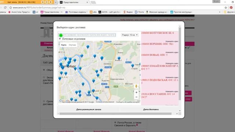Click the locality search input field
The image size is (235, 132).
[87, 35]
